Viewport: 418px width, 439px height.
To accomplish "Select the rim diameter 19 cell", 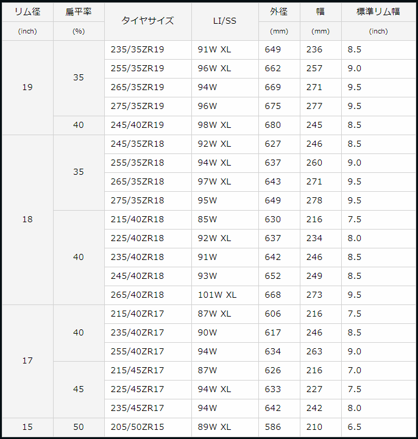I will click(x=27, y=88).
